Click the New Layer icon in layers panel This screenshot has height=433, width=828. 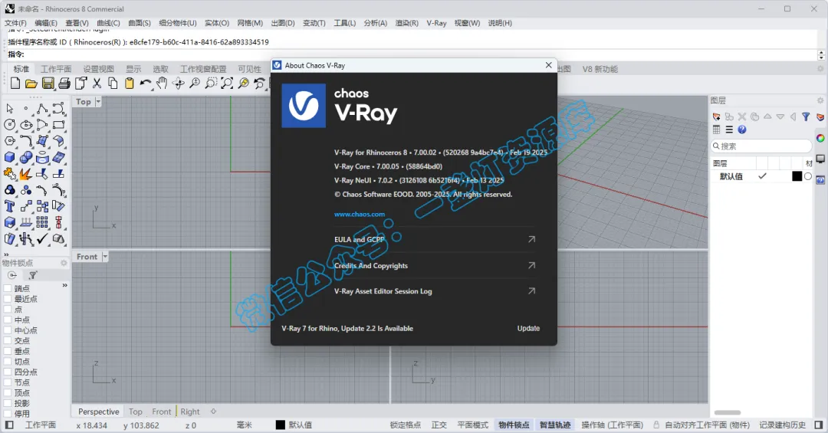[717, 116]
